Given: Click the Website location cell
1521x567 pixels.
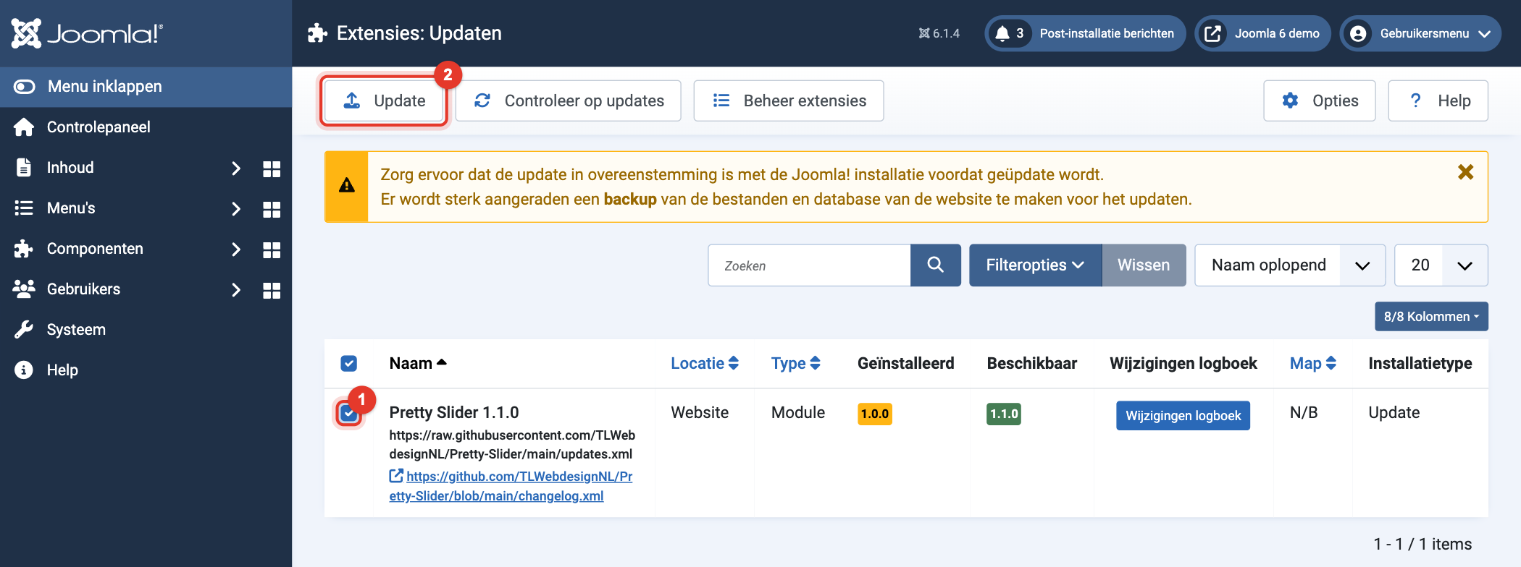Looking at the screenshot, I should tap(700, 412).
